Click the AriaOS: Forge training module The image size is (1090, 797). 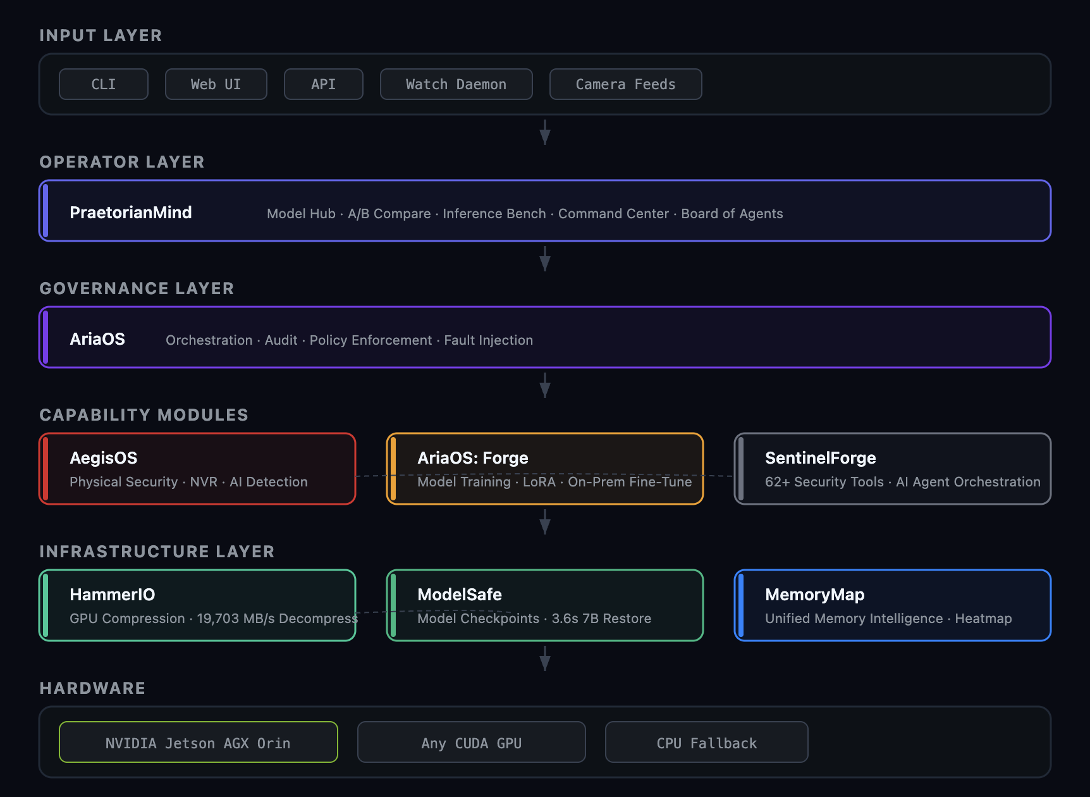pos(545,469)
